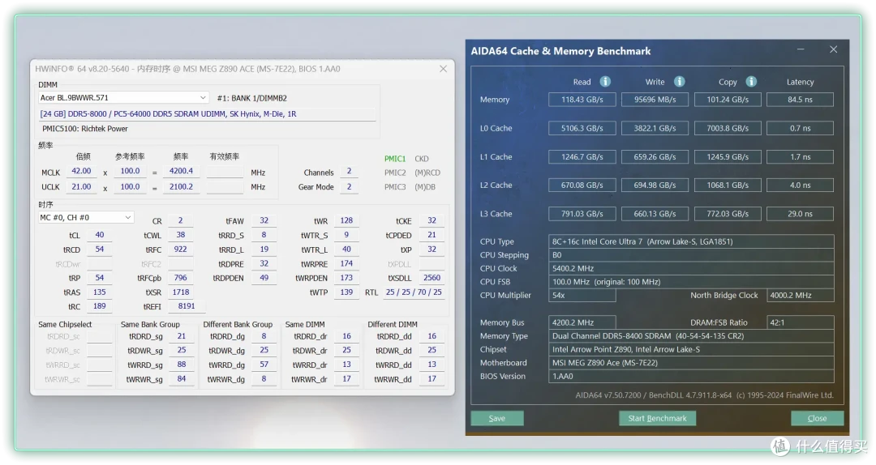This screenshot has width=876, height=465.
Task: Click the Close button in AIDA64
Action: (817, 418)
